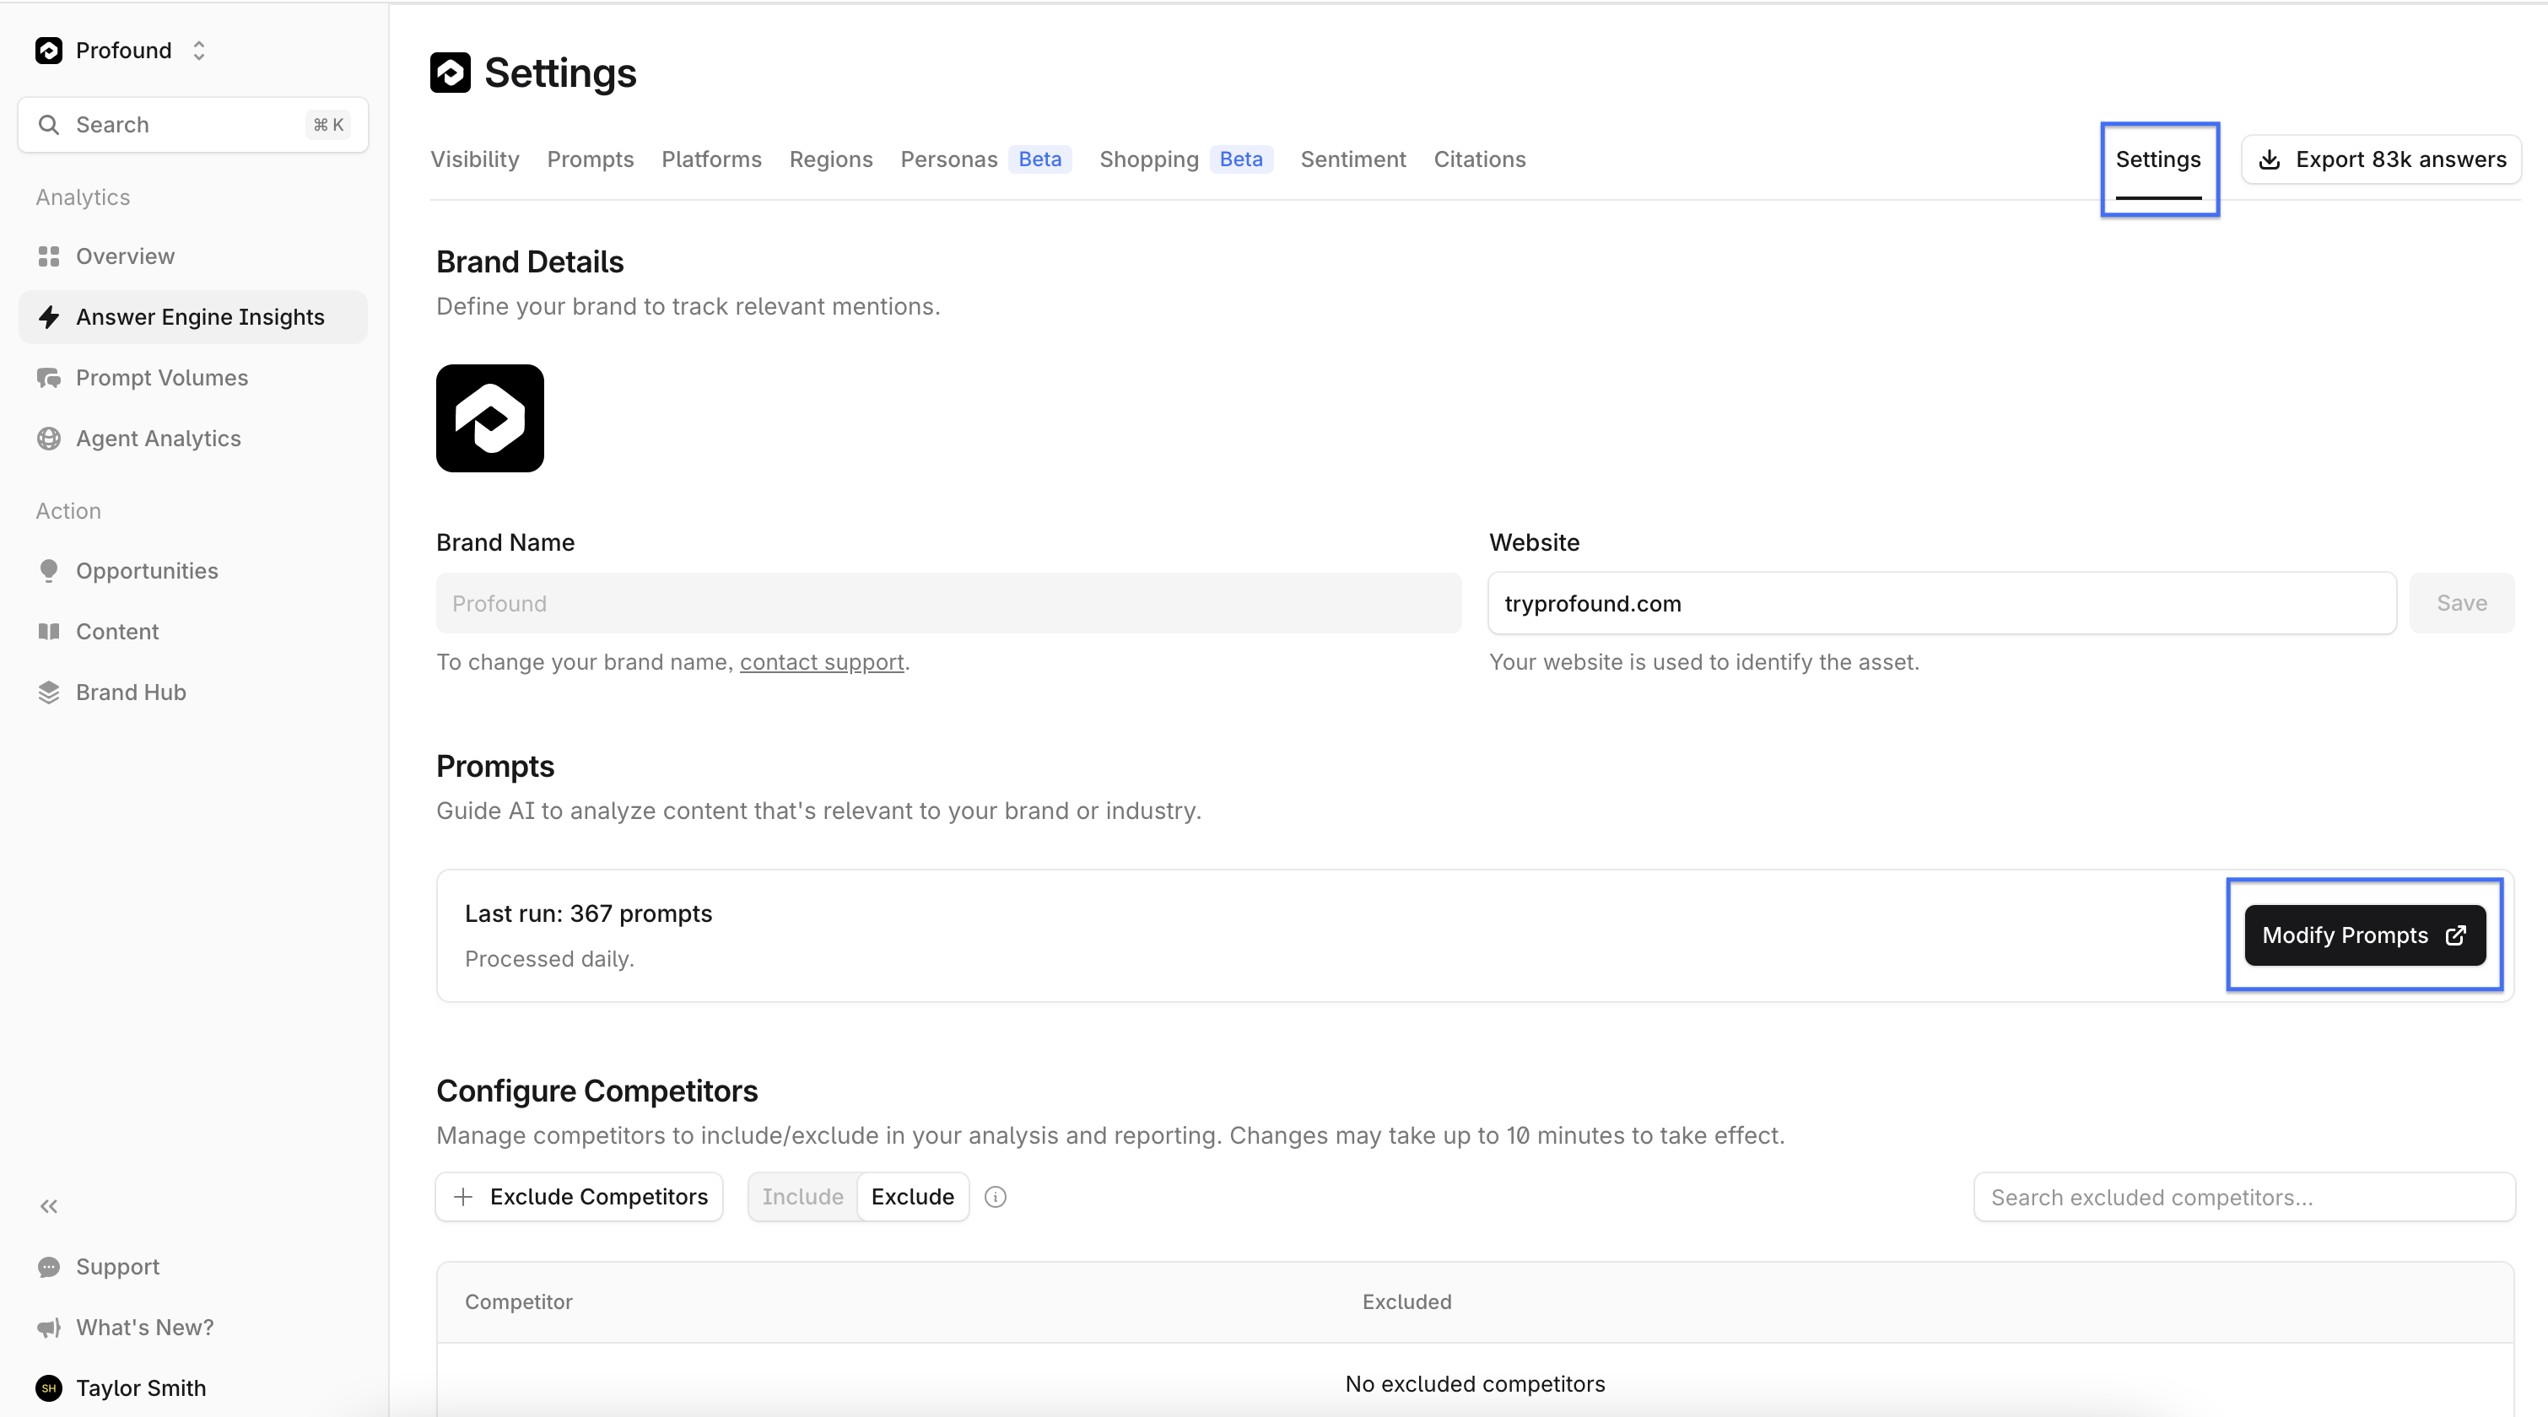
Task: Click the Opportunities lightbulb icon
Action: pyautogui.click(x=48, y=570)
